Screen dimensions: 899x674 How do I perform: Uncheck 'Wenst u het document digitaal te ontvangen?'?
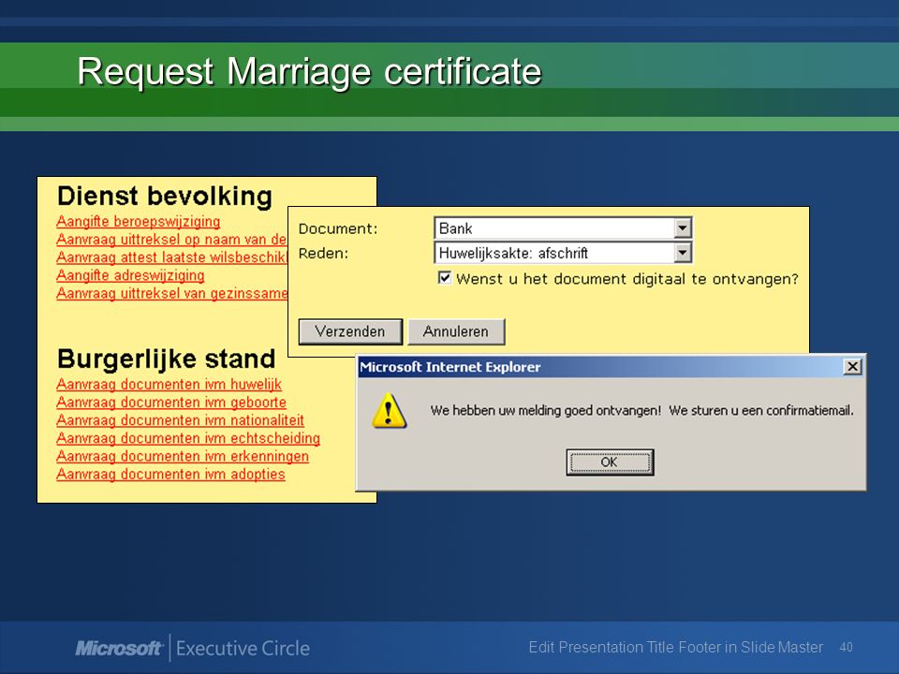pyautogui.click(x=444, y=278)
